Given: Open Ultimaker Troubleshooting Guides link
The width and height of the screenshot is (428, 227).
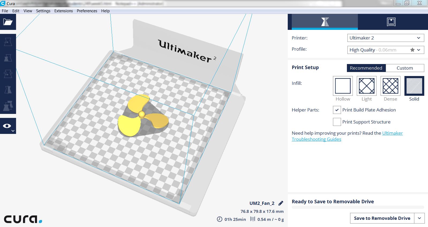Looking at the screenshot, I should 347,136.
